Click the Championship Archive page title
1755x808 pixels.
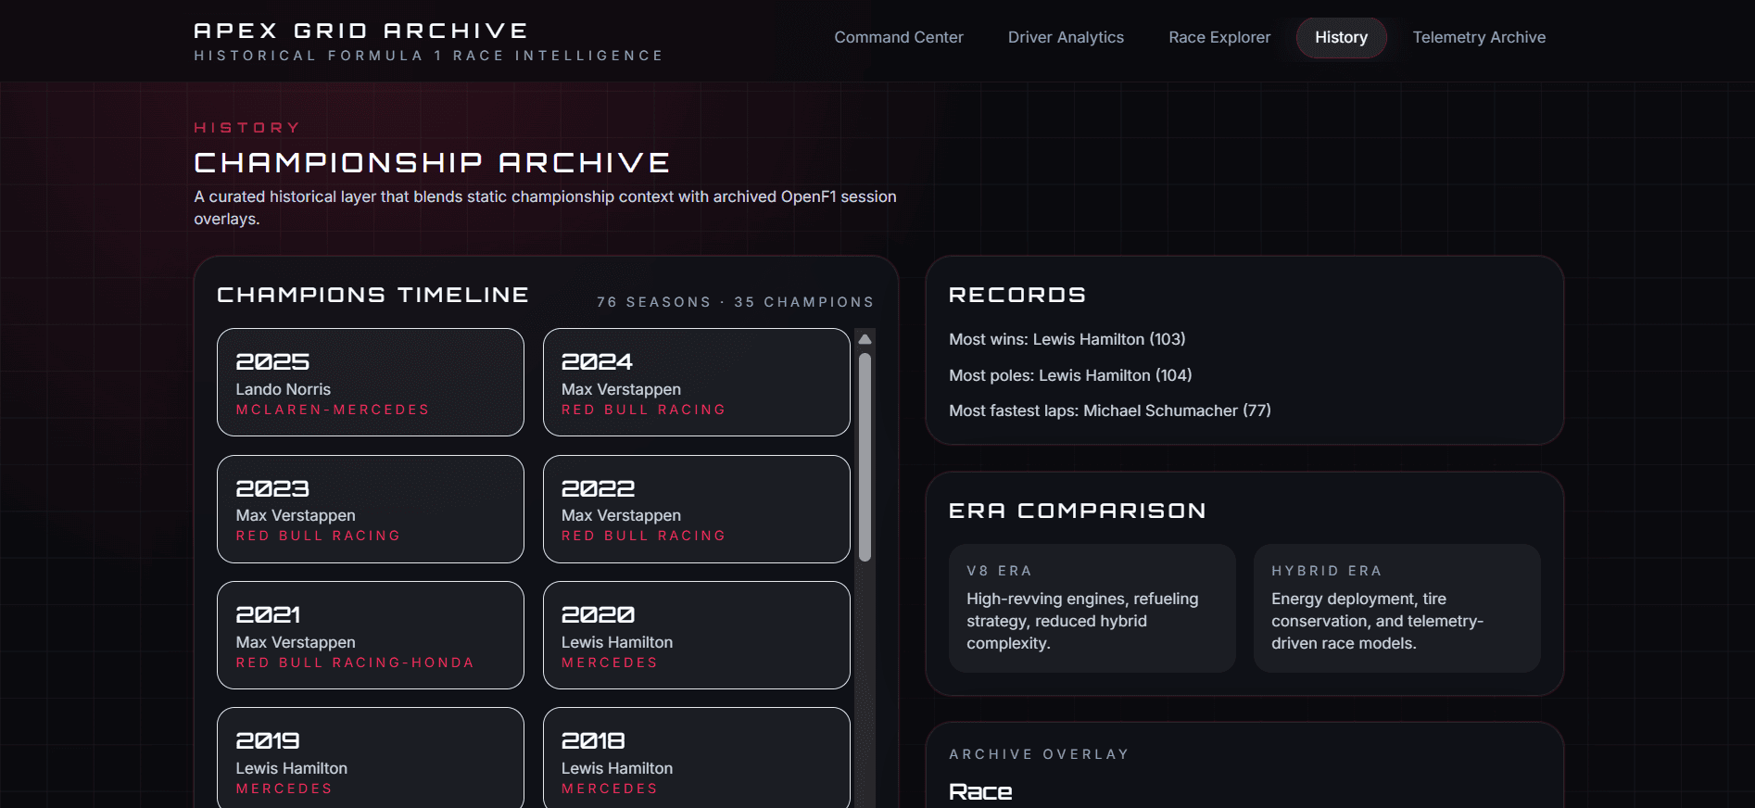coord(432,163)
